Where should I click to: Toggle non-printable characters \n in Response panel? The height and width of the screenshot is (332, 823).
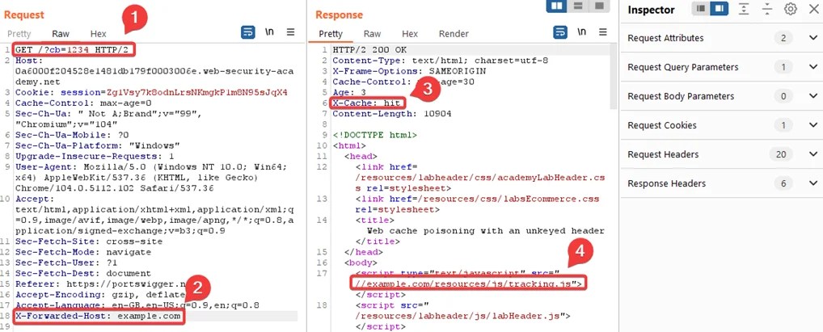click(581, 32)
